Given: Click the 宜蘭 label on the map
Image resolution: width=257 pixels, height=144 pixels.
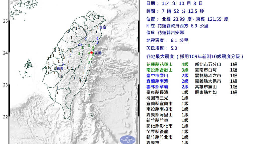Looking at the screenshot, I should point(103,28).
